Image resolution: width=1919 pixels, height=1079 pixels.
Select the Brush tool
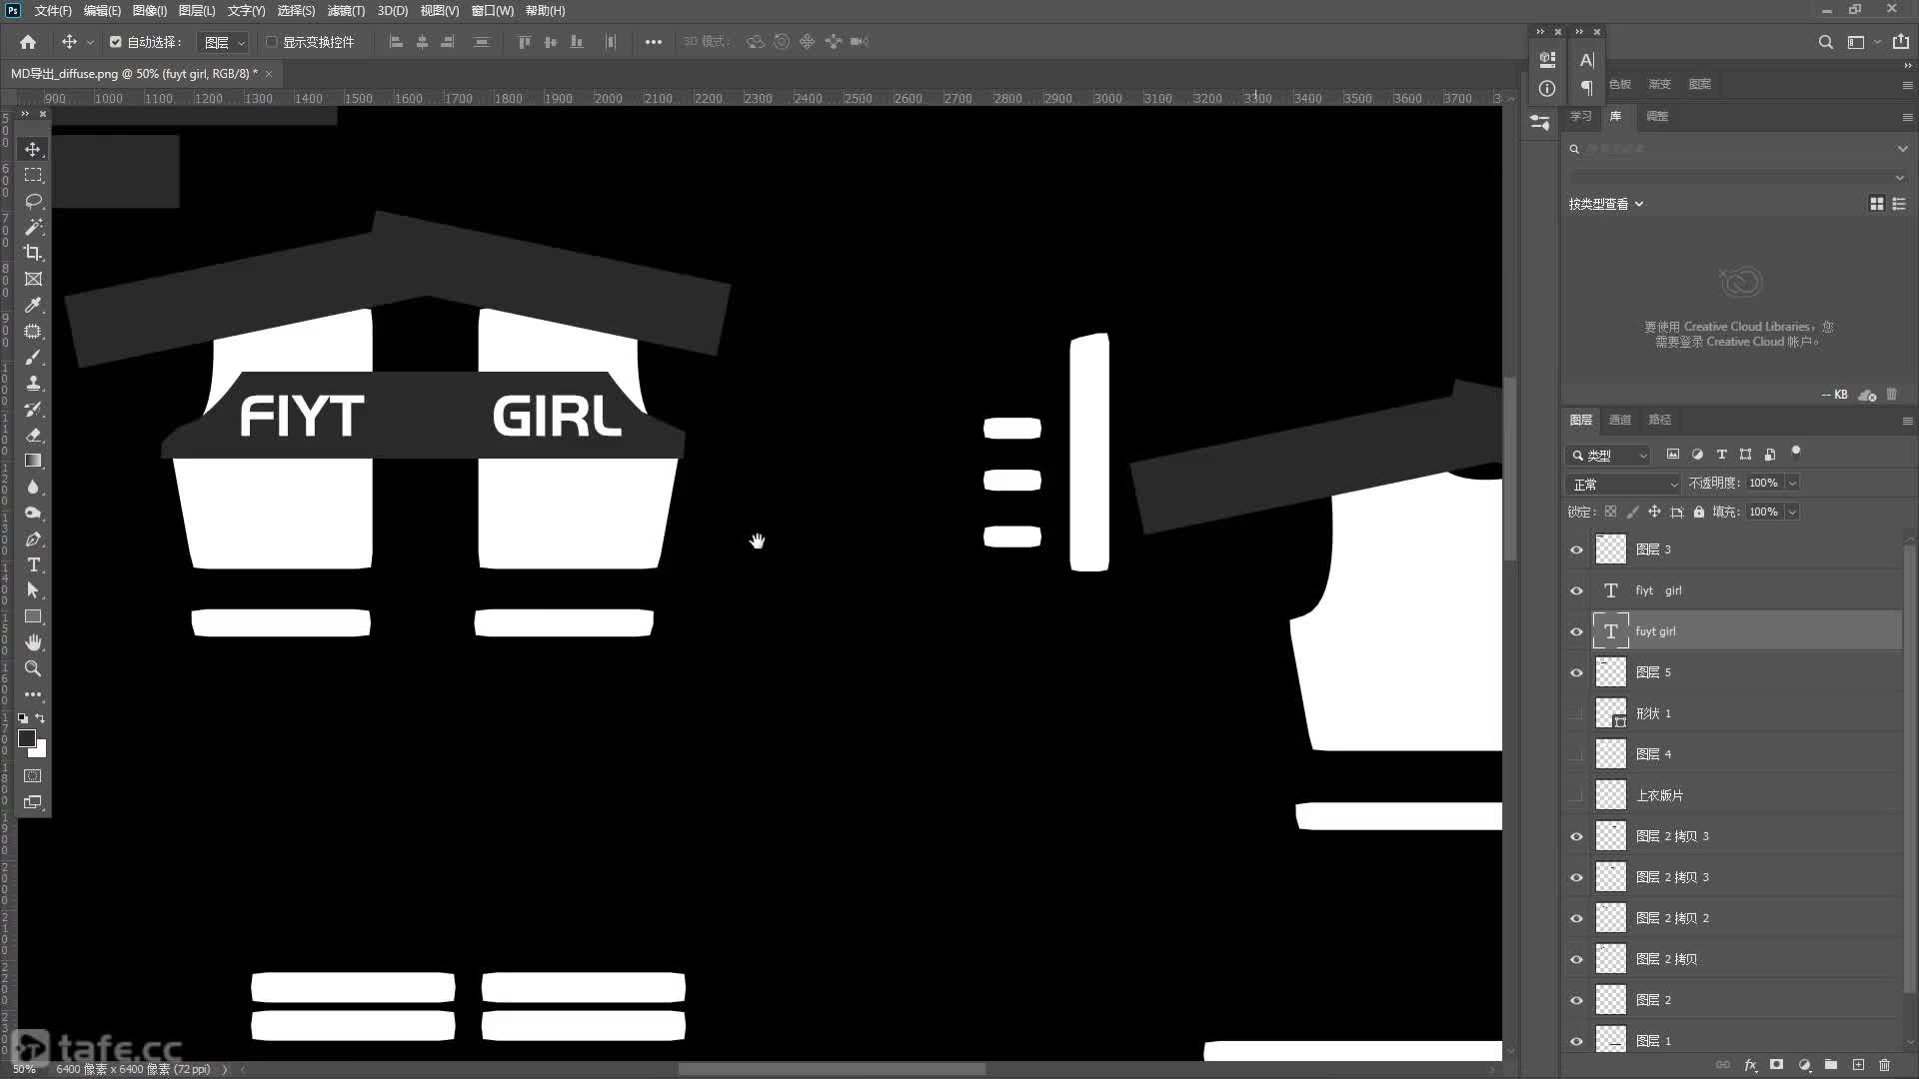33,357
